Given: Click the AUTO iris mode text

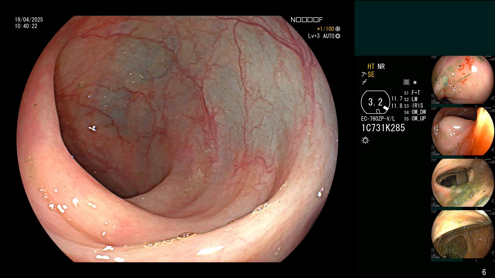Looking at the screenshot, I should (x=329, y=36).
